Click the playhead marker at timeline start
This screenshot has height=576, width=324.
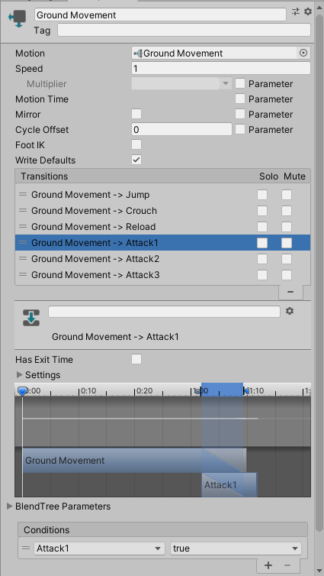[x=23, y=392]
